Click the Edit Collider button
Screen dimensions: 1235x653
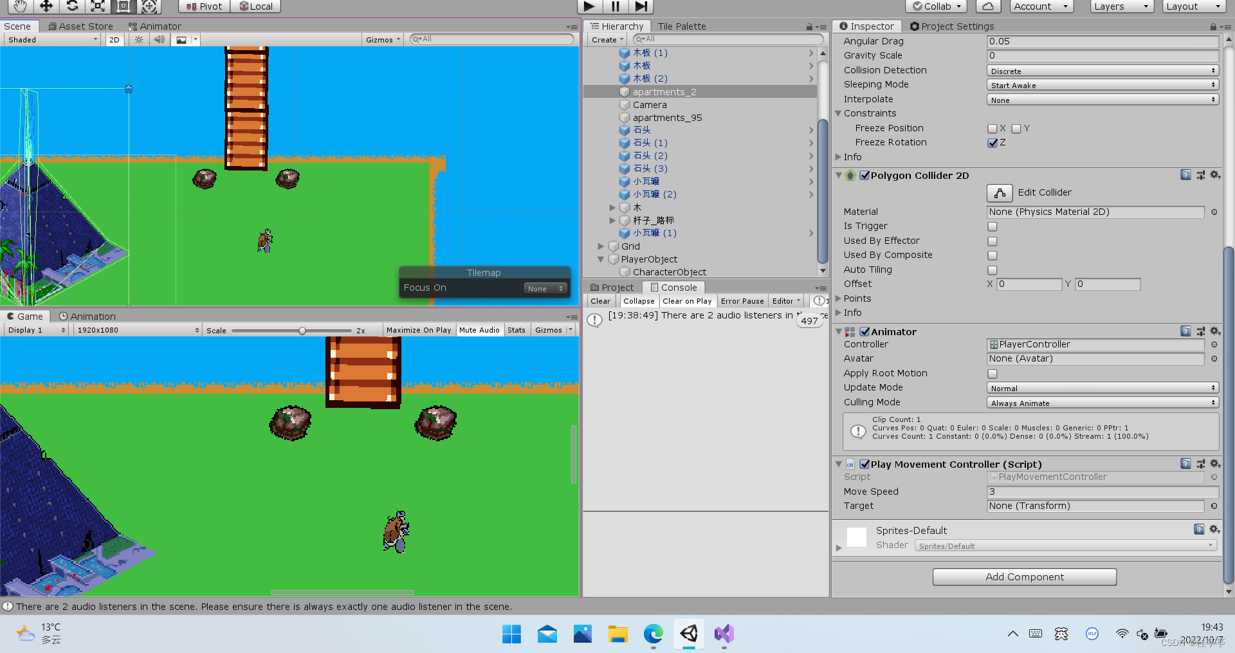point(999,192)
